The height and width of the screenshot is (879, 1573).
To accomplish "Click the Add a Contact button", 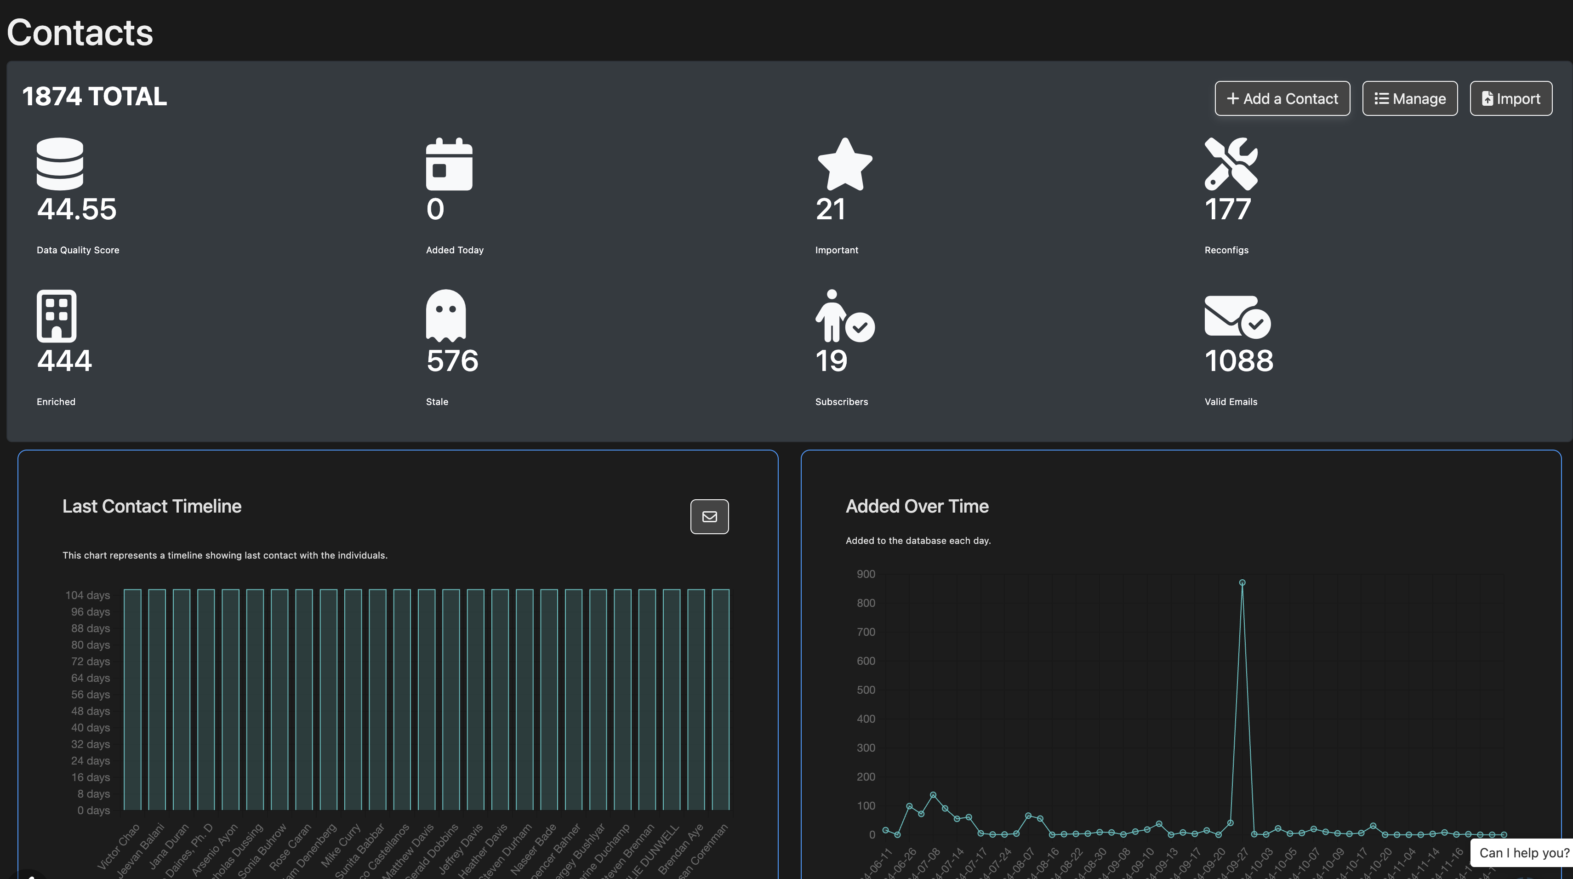I will (x=1282, y=98).
